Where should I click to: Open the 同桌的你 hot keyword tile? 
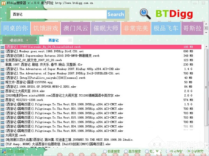pos(15,28)
